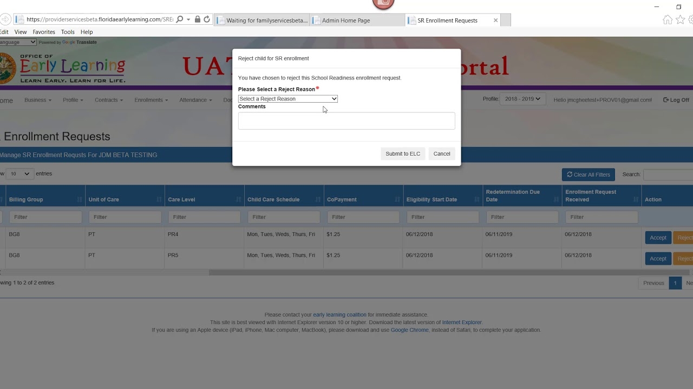
Task: Click the security lock icon in address bar
Action: tap(198, 19)
